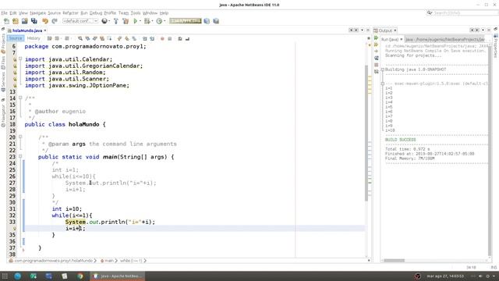
Task: Collapse the class Javadoc comment fold at line 14
Action: tap(20, 98)
